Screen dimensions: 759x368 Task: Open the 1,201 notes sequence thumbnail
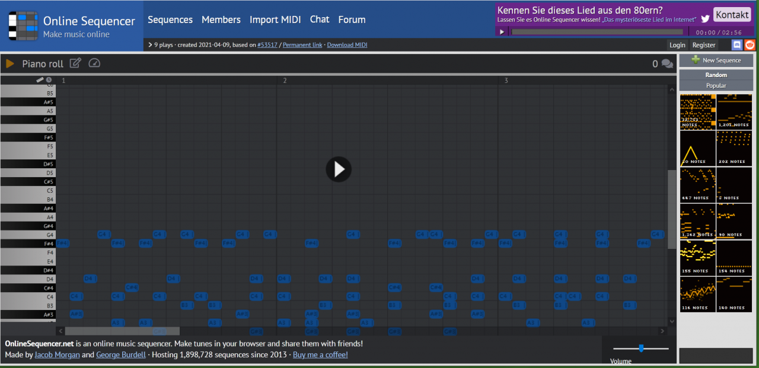pos(734,112)
